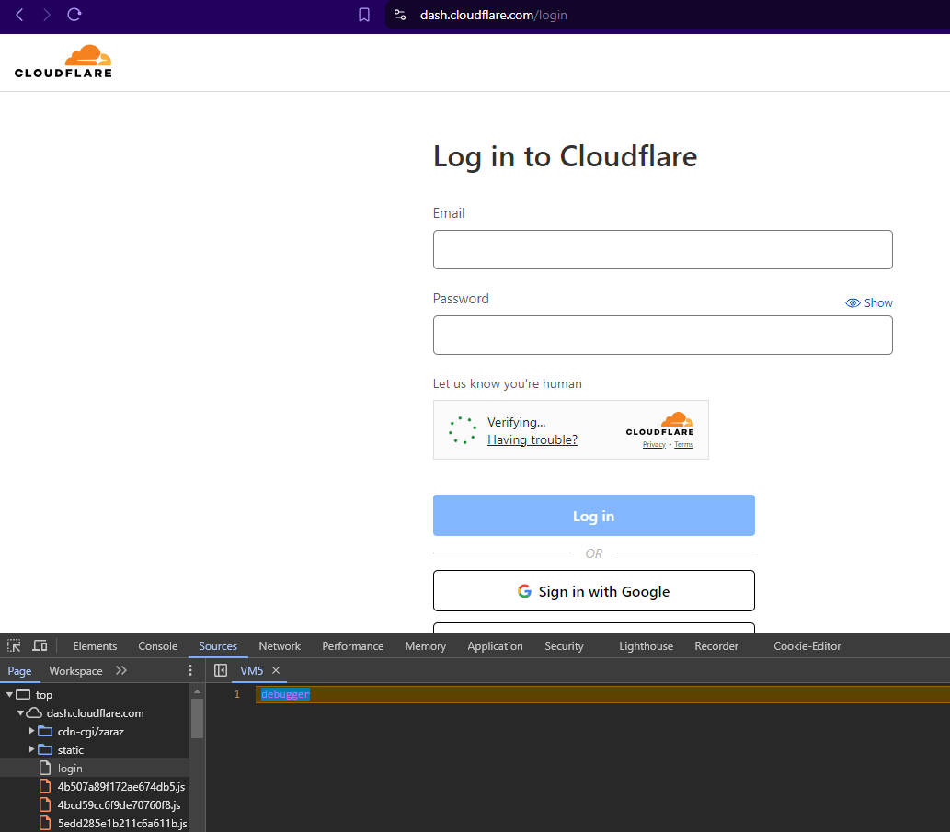The height and width of the screenshot is (832, 950).
Task: Open the Having trouble? link
Action: [532, 439]
